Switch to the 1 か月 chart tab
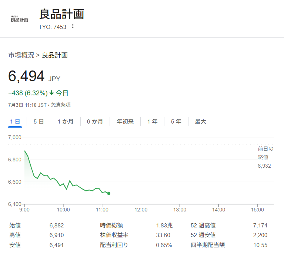The height and width of the screenshot is (253, 284). click(x=66, y=122)
